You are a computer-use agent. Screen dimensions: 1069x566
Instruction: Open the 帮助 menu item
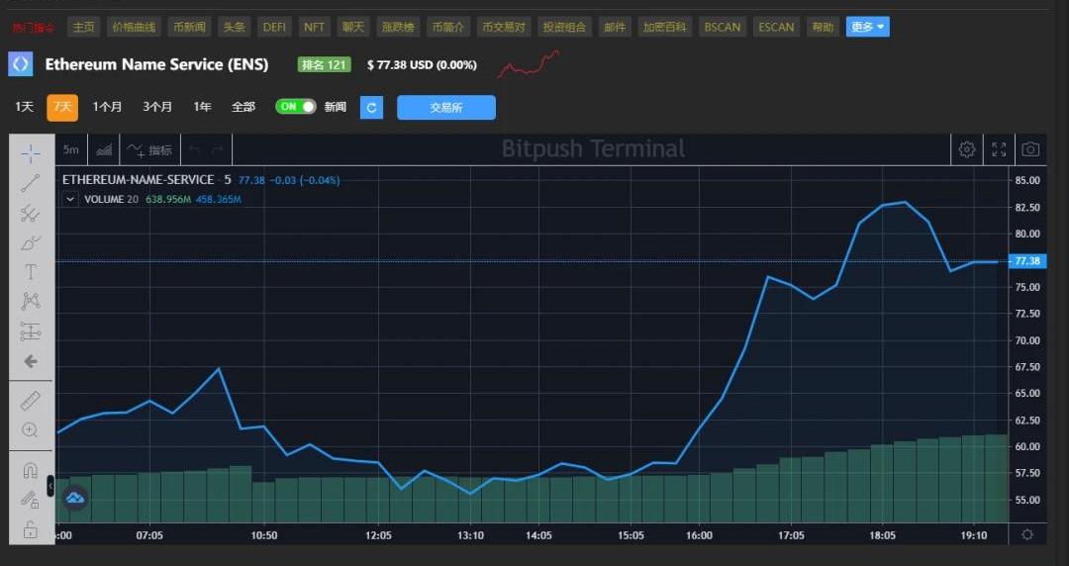823,27
